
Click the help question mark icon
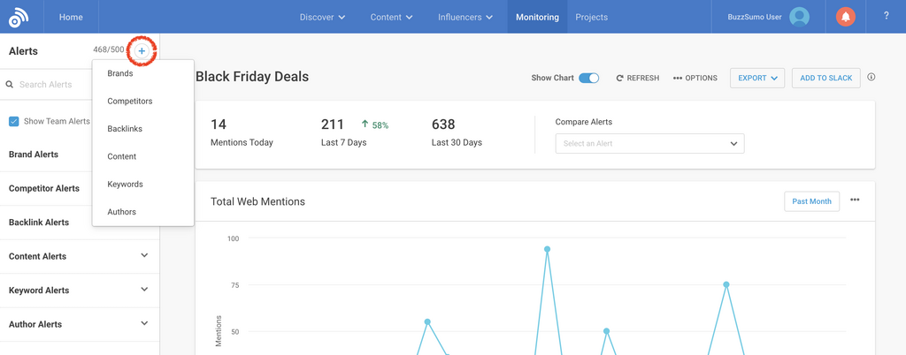pos(887,17)
